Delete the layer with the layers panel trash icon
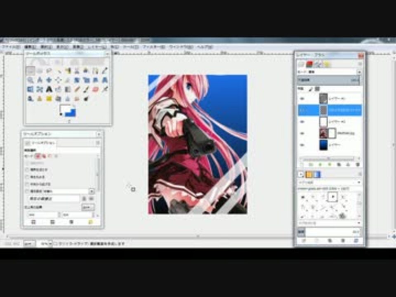Viewport: 396px width, 297px height. pyautogui.click(x=358, y=165)
